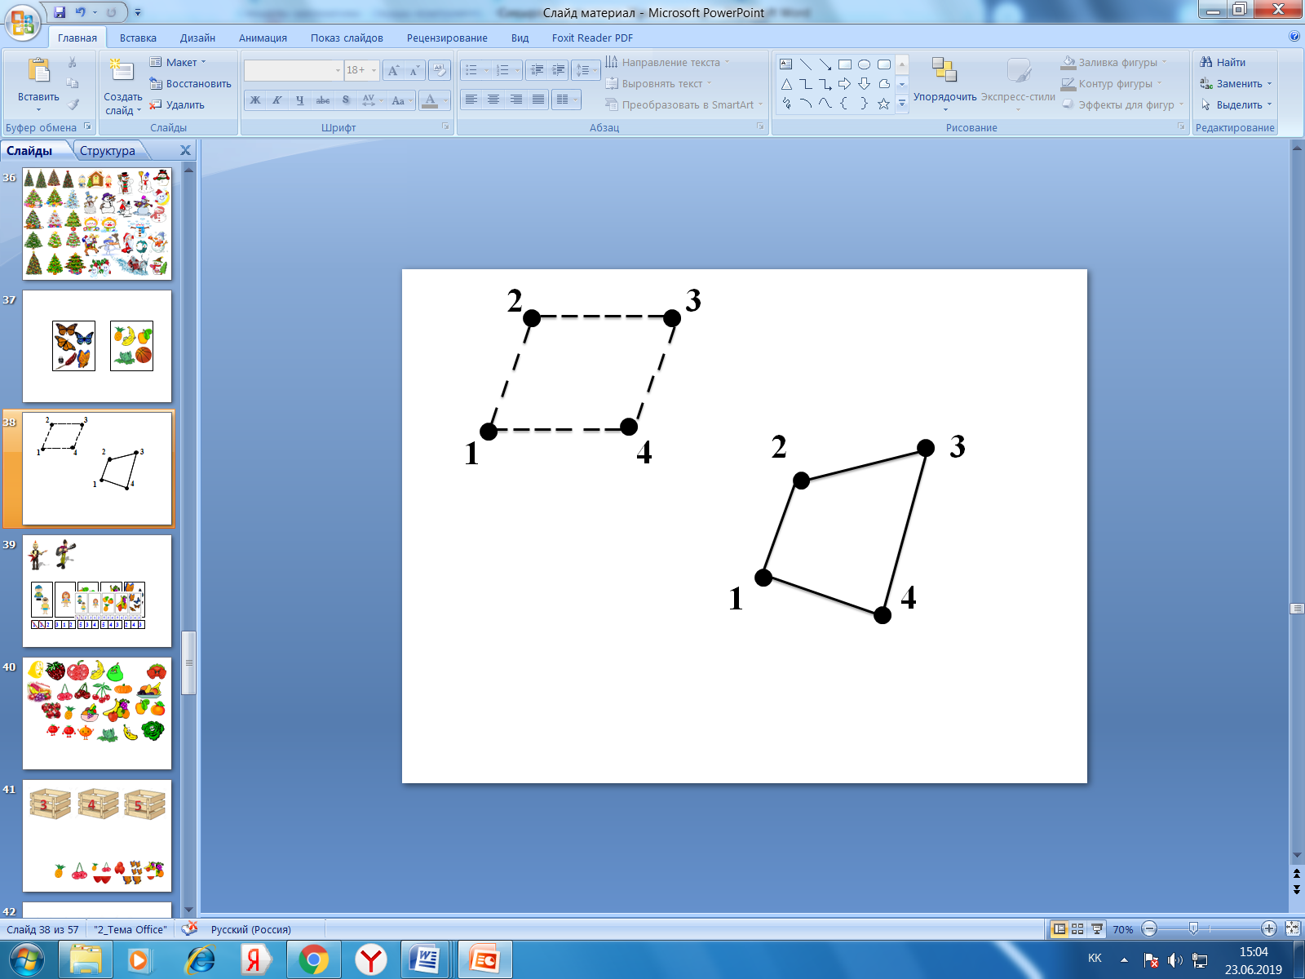Screen dimensions: 1305x979
Task: Toggle underline formatting (Ч)
Action: point(300,100)
